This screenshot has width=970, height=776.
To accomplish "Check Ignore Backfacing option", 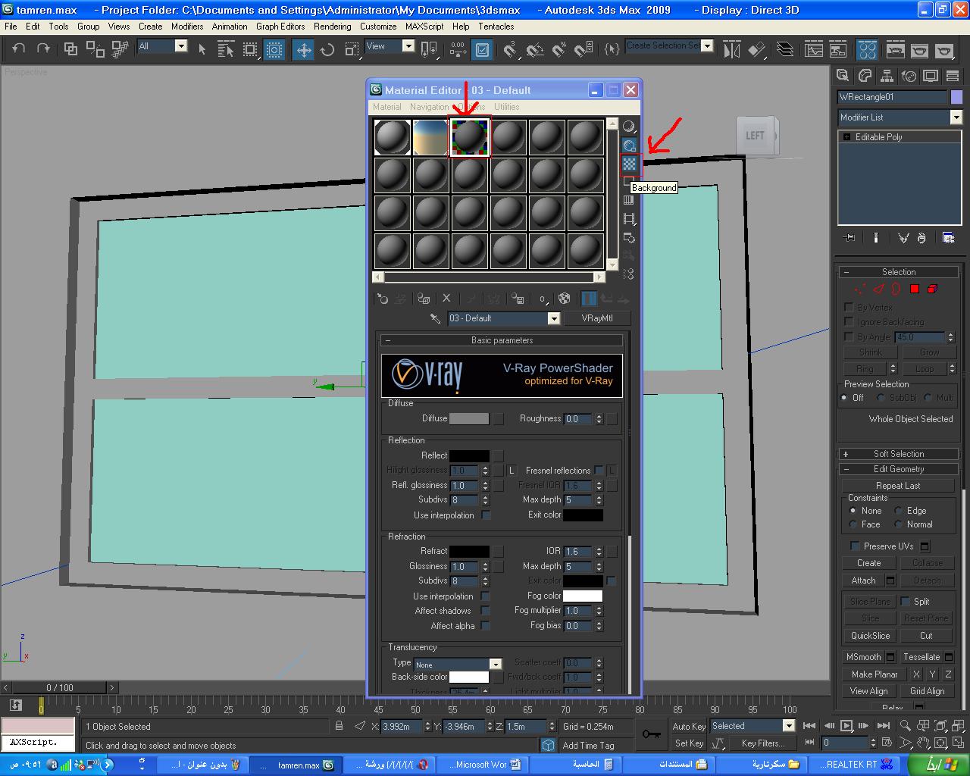I will (849, 322).
